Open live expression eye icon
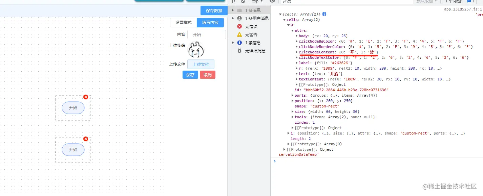Image resolution: width=483 pixels, height=196 pixels. coord(272,1)
